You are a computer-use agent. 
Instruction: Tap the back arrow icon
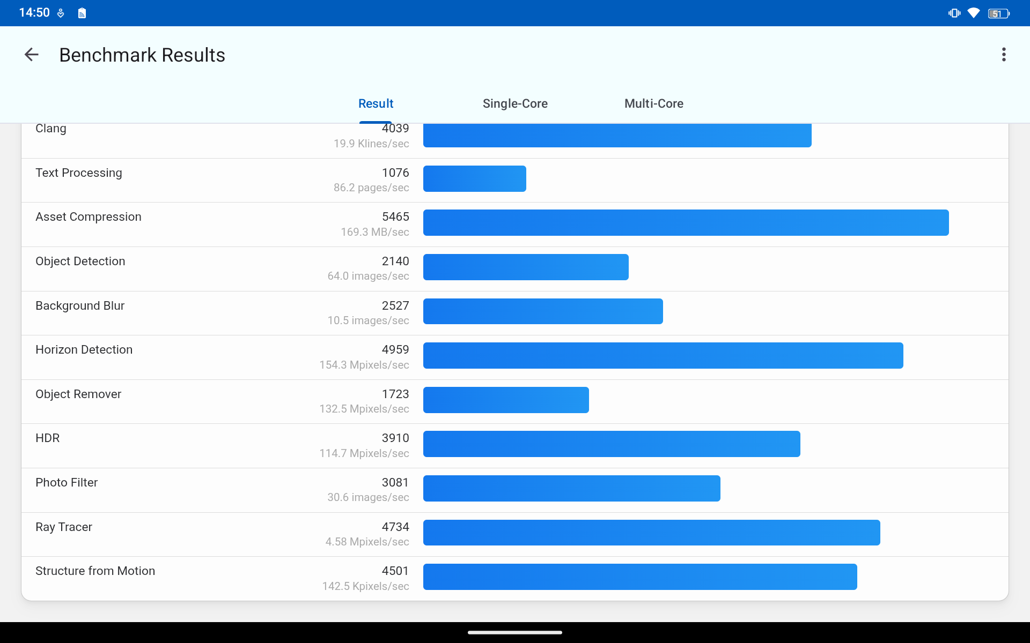tap(32, 55)
